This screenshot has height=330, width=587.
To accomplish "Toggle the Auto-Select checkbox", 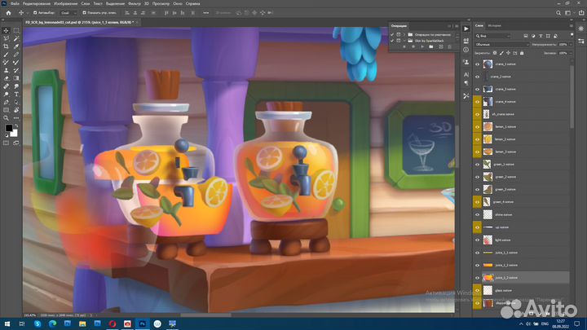I will click(37, 14).
